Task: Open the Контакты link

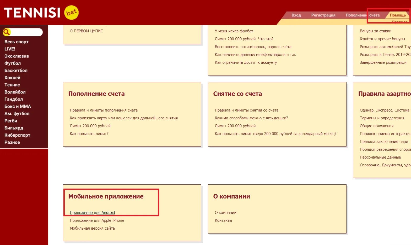Action: coord(223,220)
